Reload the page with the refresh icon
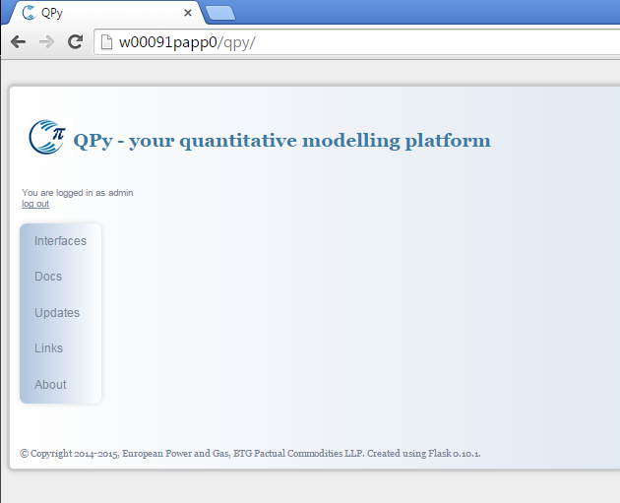This screenshot has width=620, height=503. [x=75, y=41]
